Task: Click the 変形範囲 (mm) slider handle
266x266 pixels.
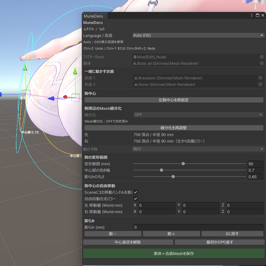Action: [183, 164]
